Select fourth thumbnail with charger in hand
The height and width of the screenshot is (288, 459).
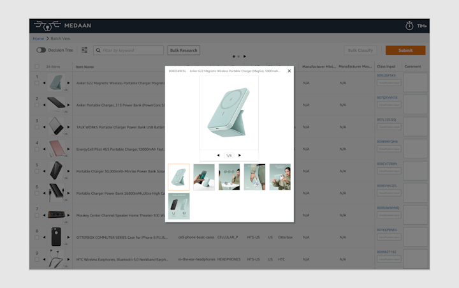click(x=254, y=177)
